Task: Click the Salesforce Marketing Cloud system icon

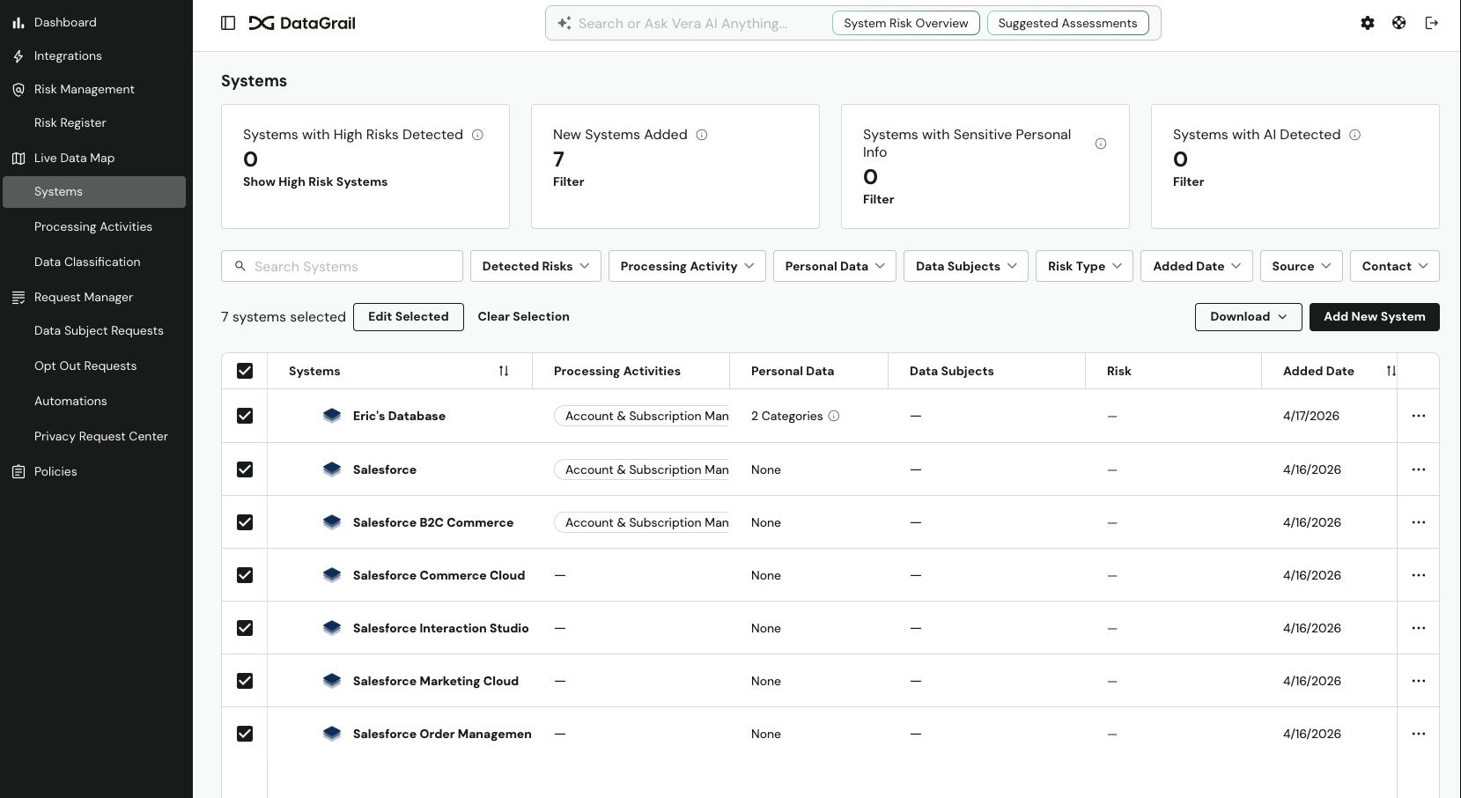Action: click(332, 681)
